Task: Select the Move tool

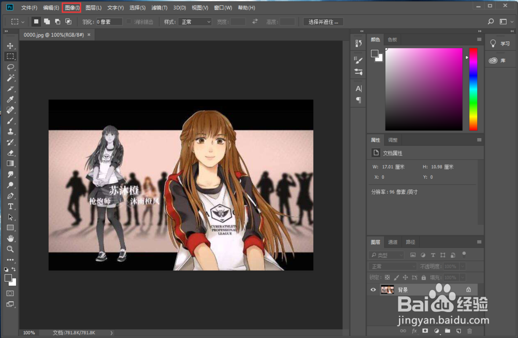Action: (x=10, y=46)
